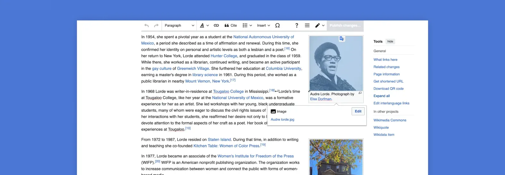Click the Staten Island link
The image size is (505, 175).
tap(219, 140)
